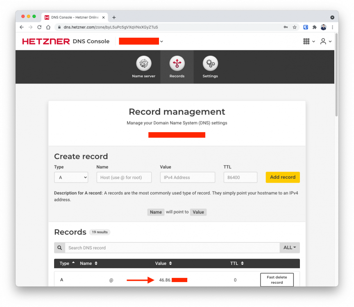Close the DNS Console tab
The width and height of the screenshot is (354, 307).
tap(103, 17)
